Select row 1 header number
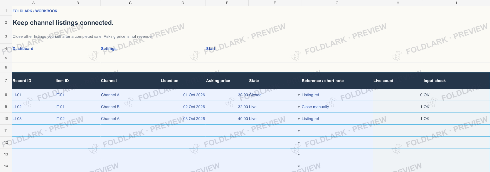This screenshot has height=172, width=490. coord(6,11)
